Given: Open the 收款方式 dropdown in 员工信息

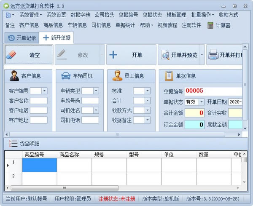Looking at the screenshot, I should (147, 110).
